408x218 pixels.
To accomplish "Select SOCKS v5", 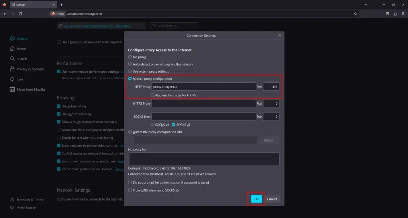I will pyautogui.click(x=174, y=125).
